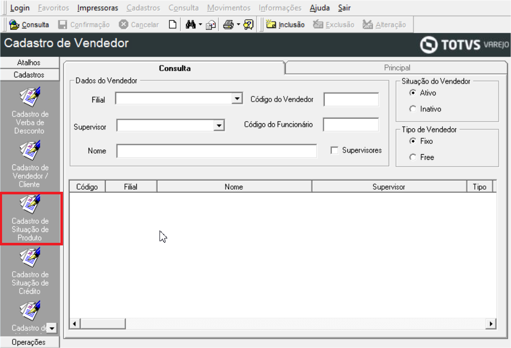The width and height of the screenshot is (511, 348).
Task: Sort by the Supervisor column header
Action: [x=389, y=187]
